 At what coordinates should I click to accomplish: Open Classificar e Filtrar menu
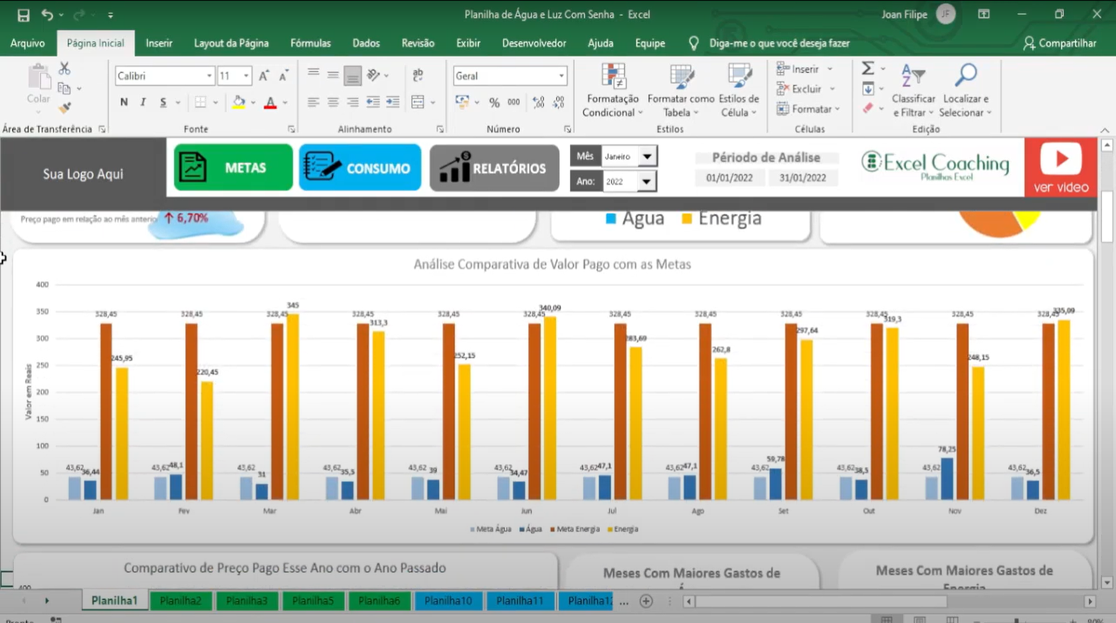pos(913,92)
